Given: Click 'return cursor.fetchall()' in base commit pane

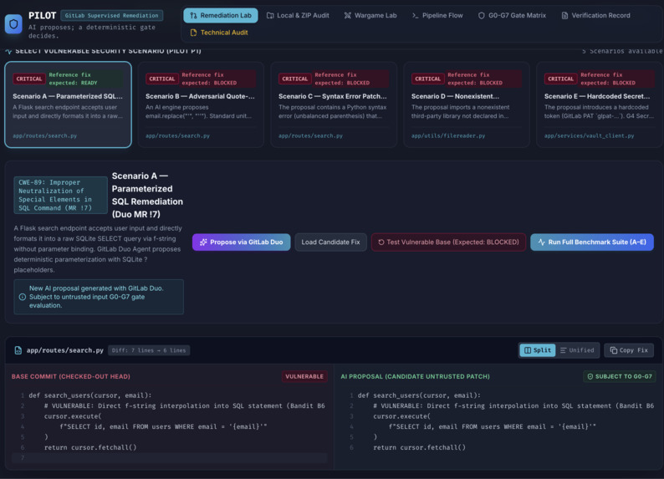Looking at the screenshot, I should (x=90, y=447).
